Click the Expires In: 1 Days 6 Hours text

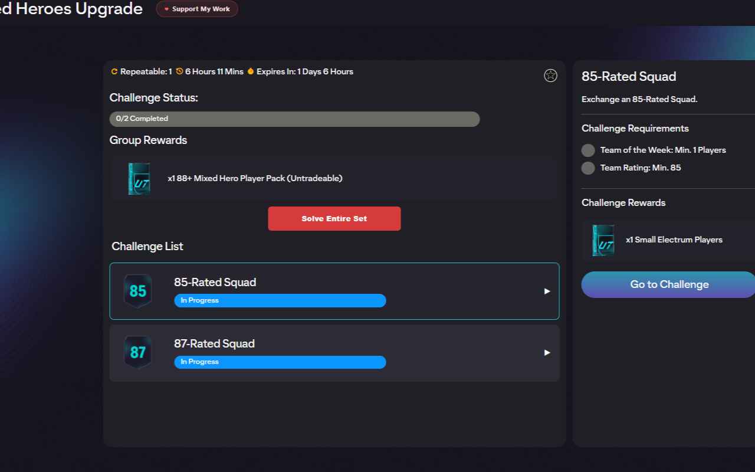point(305,71)
